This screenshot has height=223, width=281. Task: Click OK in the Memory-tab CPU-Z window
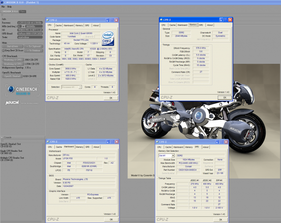click(x=225, y=98)
